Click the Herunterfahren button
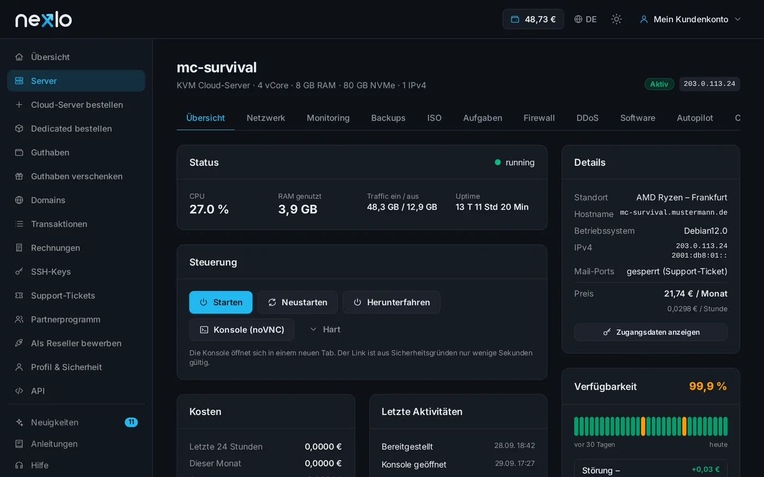 coord(391,303)
